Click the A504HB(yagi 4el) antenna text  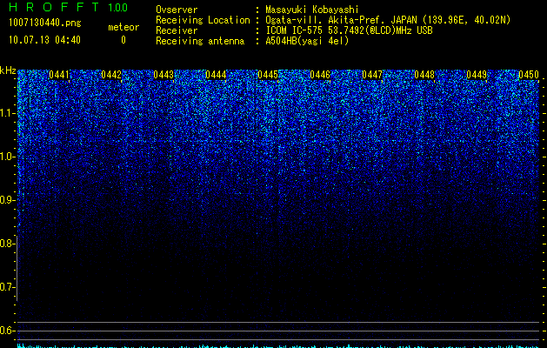pos(307,41)
